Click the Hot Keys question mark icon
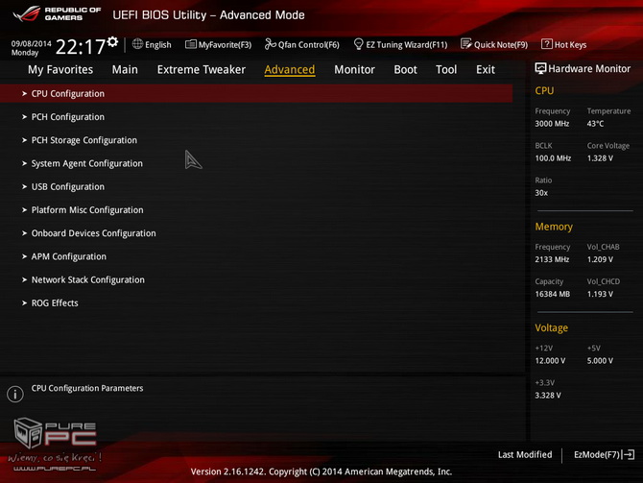The height and width of the screenshot is (483, 643). (x=547, y=44)
